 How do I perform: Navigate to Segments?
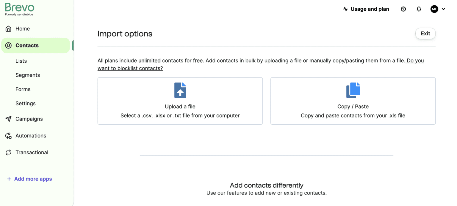[x=28, y=75]
